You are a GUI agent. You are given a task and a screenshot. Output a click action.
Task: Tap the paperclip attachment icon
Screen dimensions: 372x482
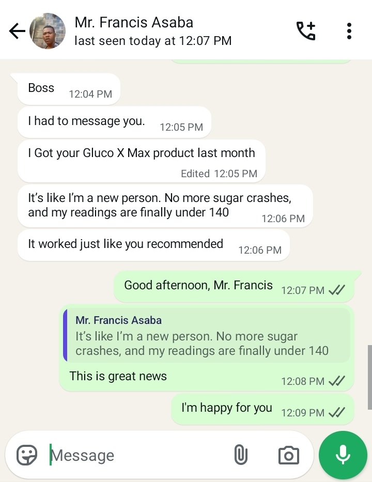tap(241, 455)
